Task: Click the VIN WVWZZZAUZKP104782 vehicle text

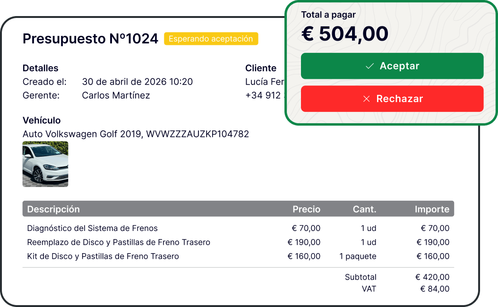Action: coord(197,134)
